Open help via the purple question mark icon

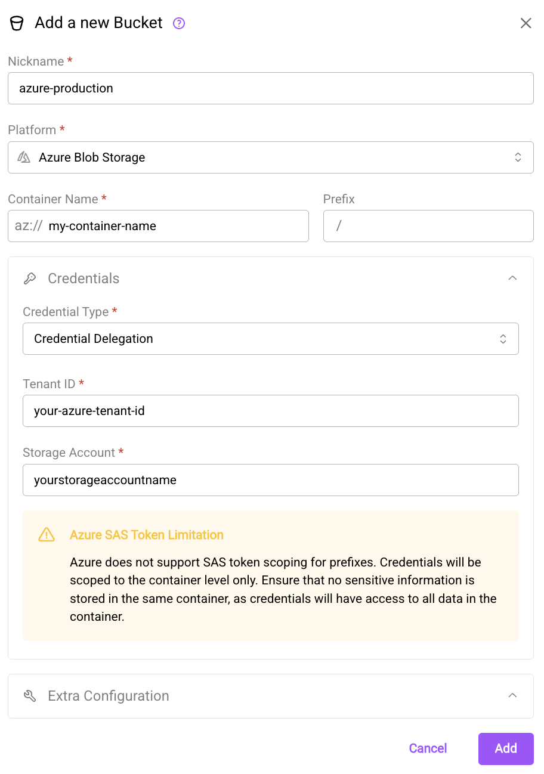click(178, 23)
